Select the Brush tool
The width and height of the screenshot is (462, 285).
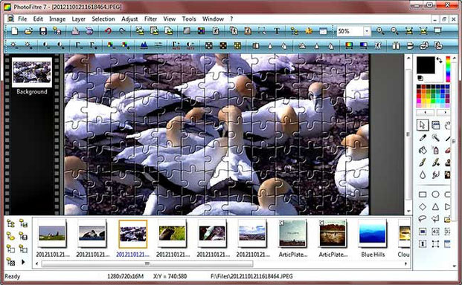click(423, 163)
